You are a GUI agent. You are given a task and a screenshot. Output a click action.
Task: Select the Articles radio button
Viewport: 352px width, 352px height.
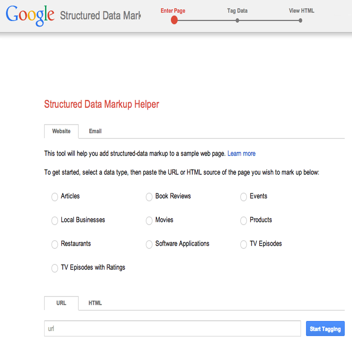click(x=55, y=197)
